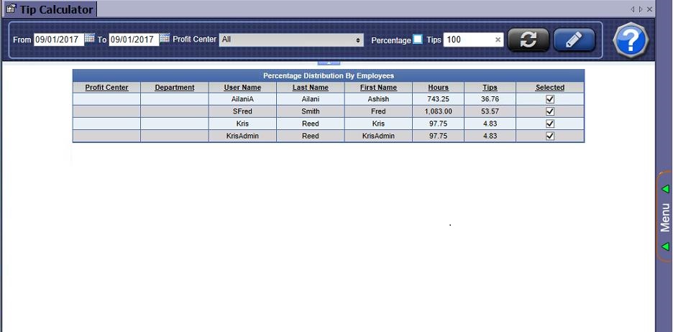
Task: Uncheck Selected for AilaniA row
Action: coord(550,99)
